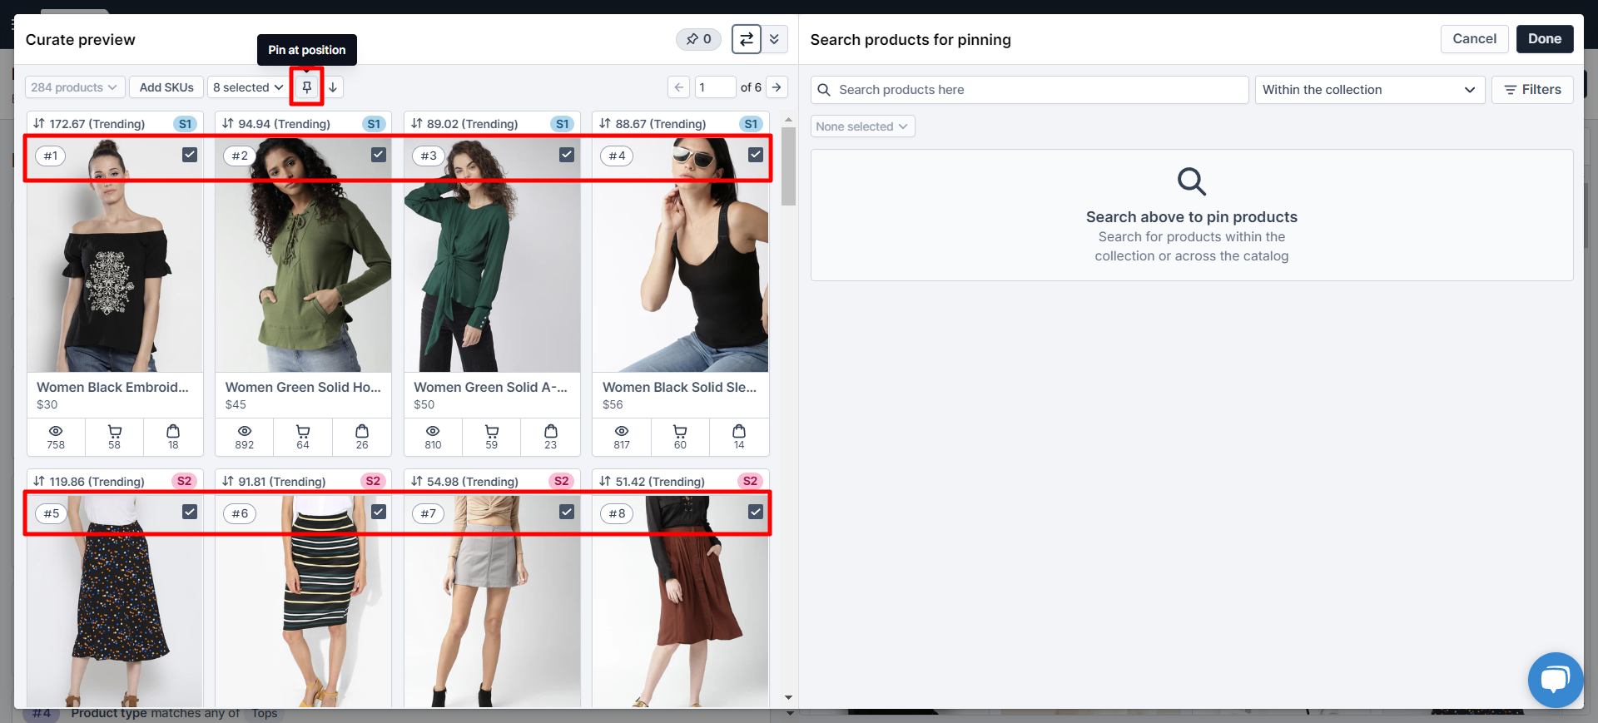Click the Search products here field
The height and width of the screenshot is (723, 1598).
(1030, 90)
